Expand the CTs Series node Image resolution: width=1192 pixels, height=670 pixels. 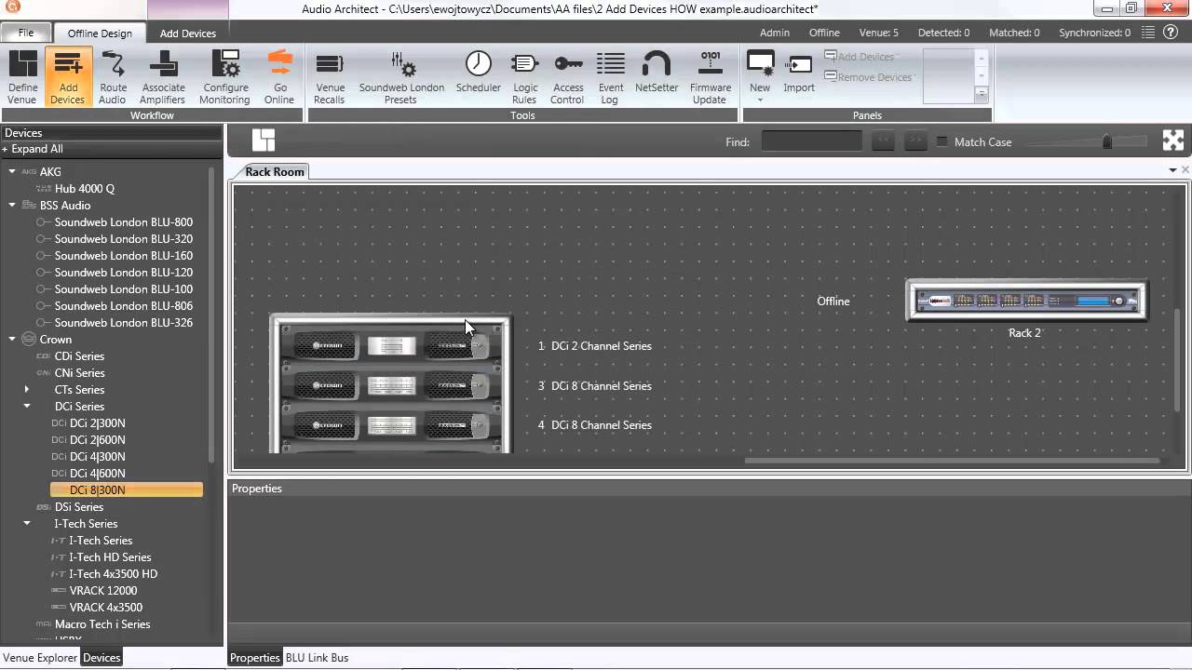pos(27,390)
